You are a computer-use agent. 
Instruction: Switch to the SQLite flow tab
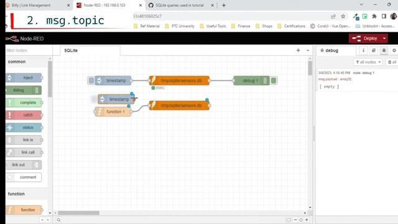pos(90,50)
